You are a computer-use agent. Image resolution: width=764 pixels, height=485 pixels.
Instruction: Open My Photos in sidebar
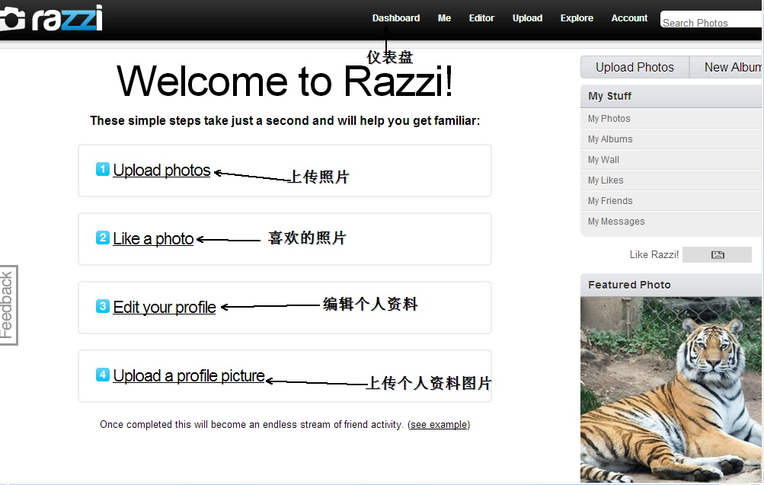[672, 118]
